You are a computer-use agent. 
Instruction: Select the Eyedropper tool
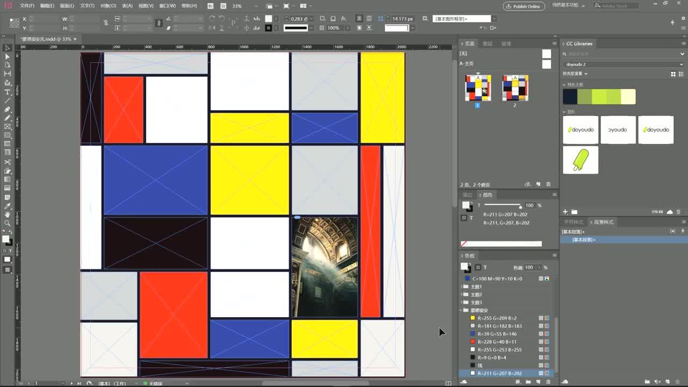point(8,206)
